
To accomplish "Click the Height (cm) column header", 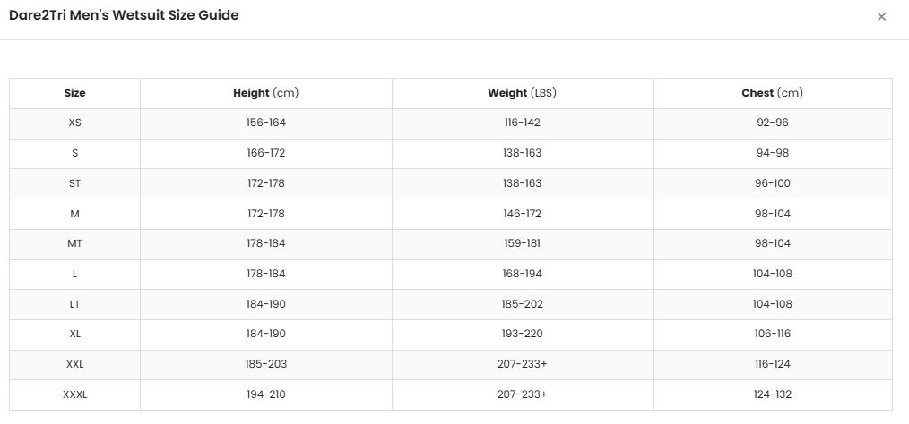I will pyautogui.click(x=266, y=93).
